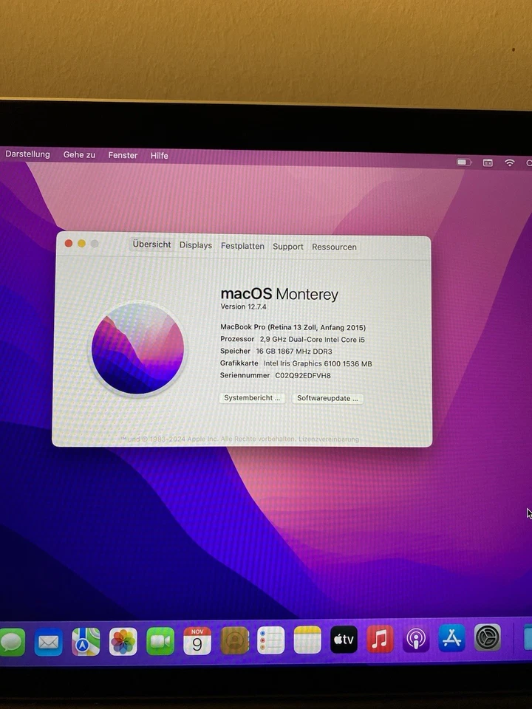Open Podcasts from the Dock

[416, 638]
